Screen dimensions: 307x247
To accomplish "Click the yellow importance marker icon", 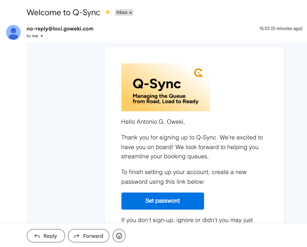I will pos(108,12).
